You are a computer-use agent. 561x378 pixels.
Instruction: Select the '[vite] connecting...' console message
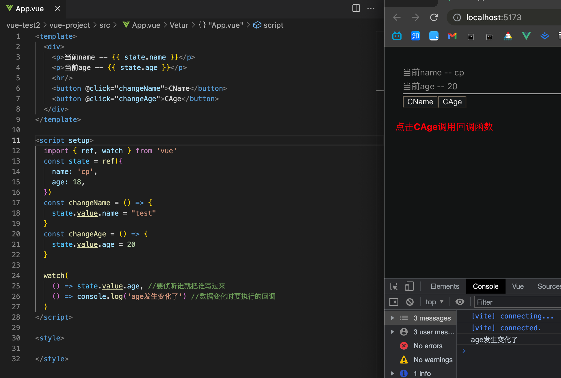pos(512,316)
